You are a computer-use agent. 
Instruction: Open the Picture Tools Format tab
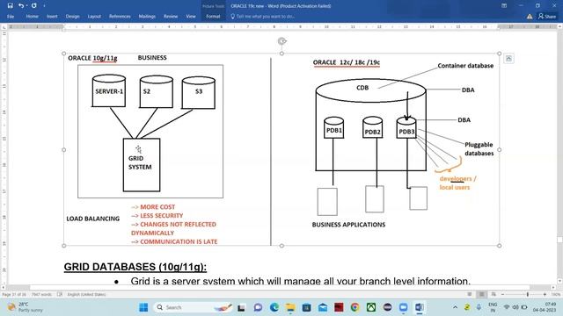[x=213, y=17]
